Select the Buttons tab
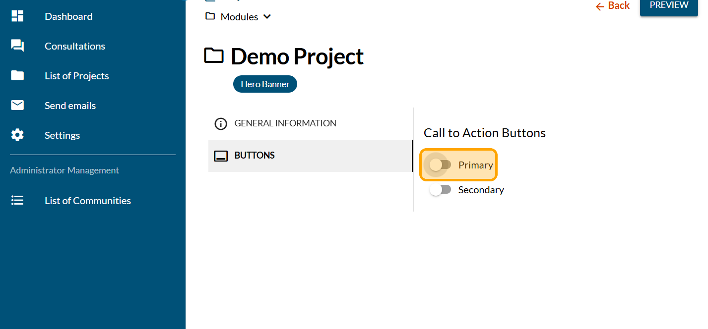 [255, 156]
